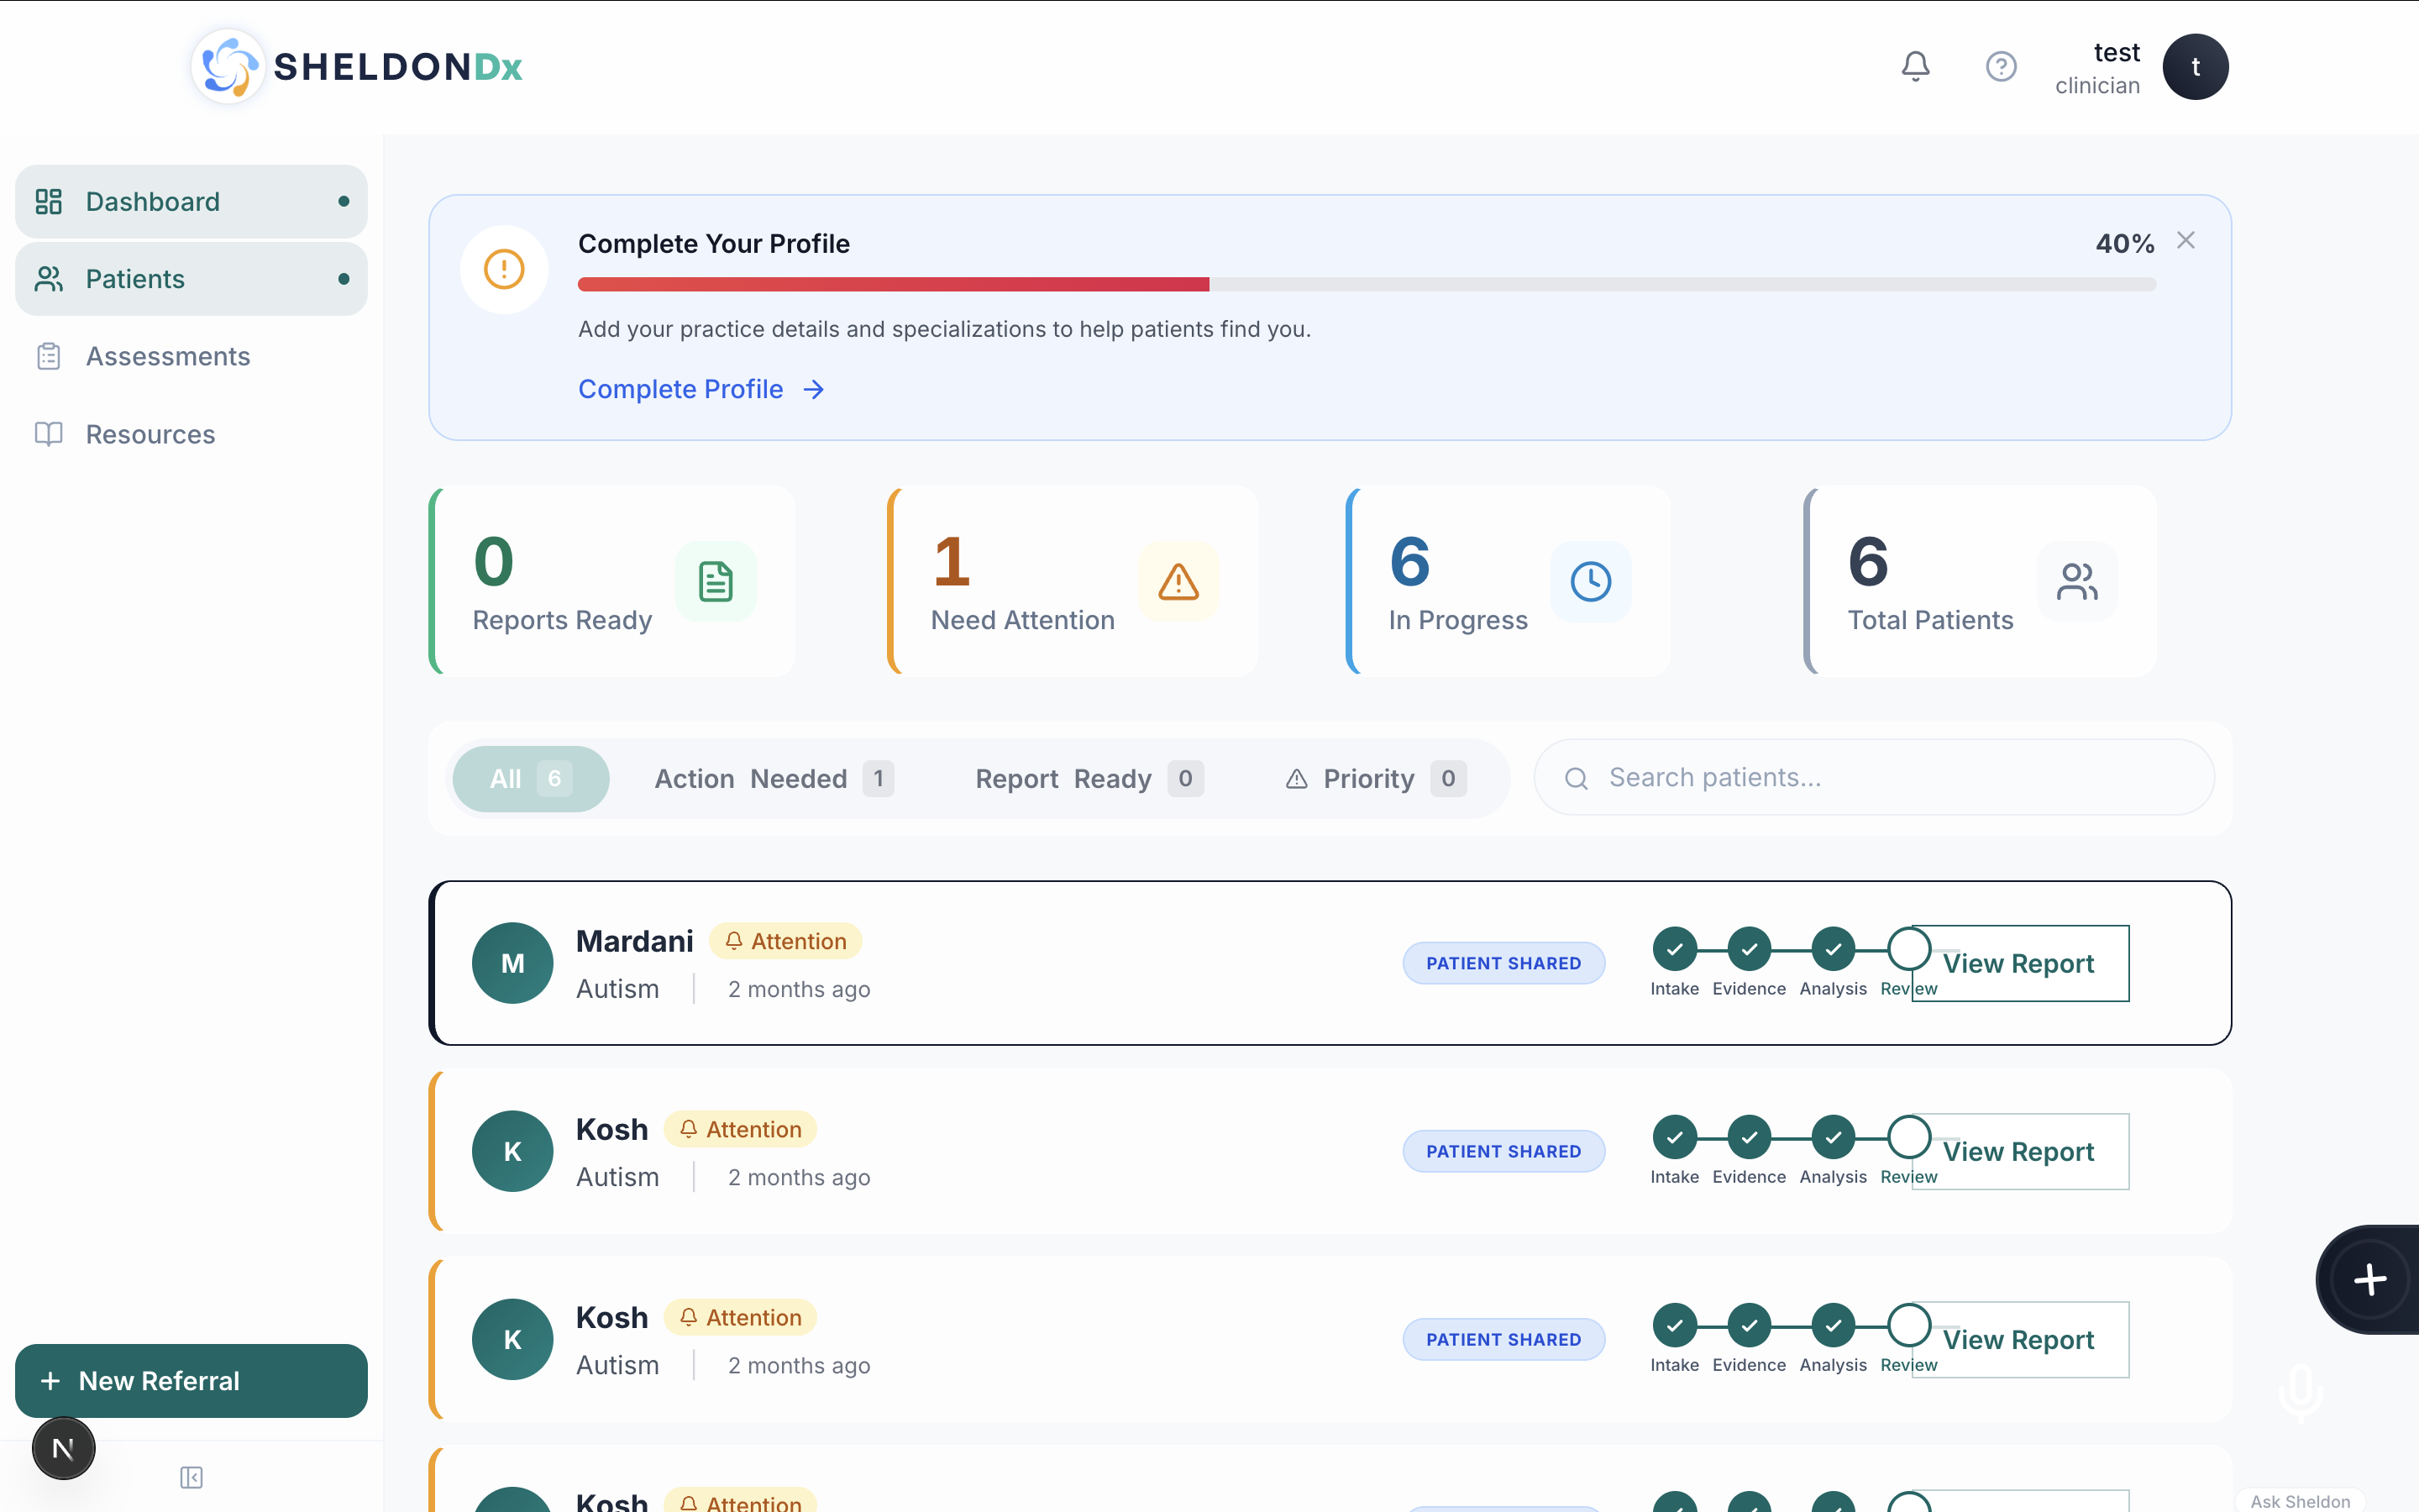Select the Report Ready filter tab
Viewport: 2419px width, 1512px height.
coord(1089,778)
